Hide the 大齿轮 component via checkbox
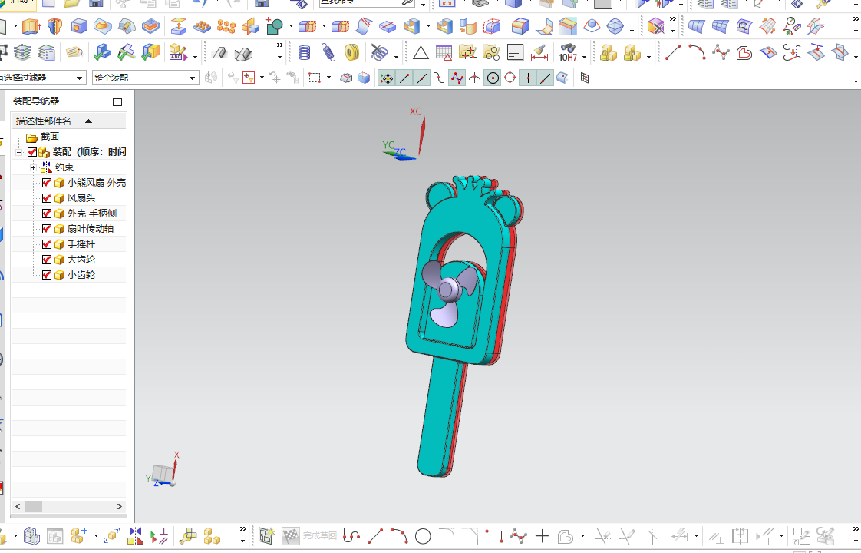Image resolution: width=861 pixels, height=553 pixels. coord(47,260)
